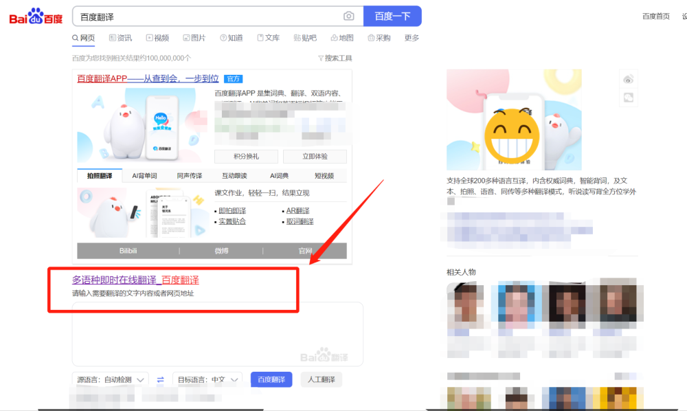Open the 图片 tab

click(x=194, y=38)
